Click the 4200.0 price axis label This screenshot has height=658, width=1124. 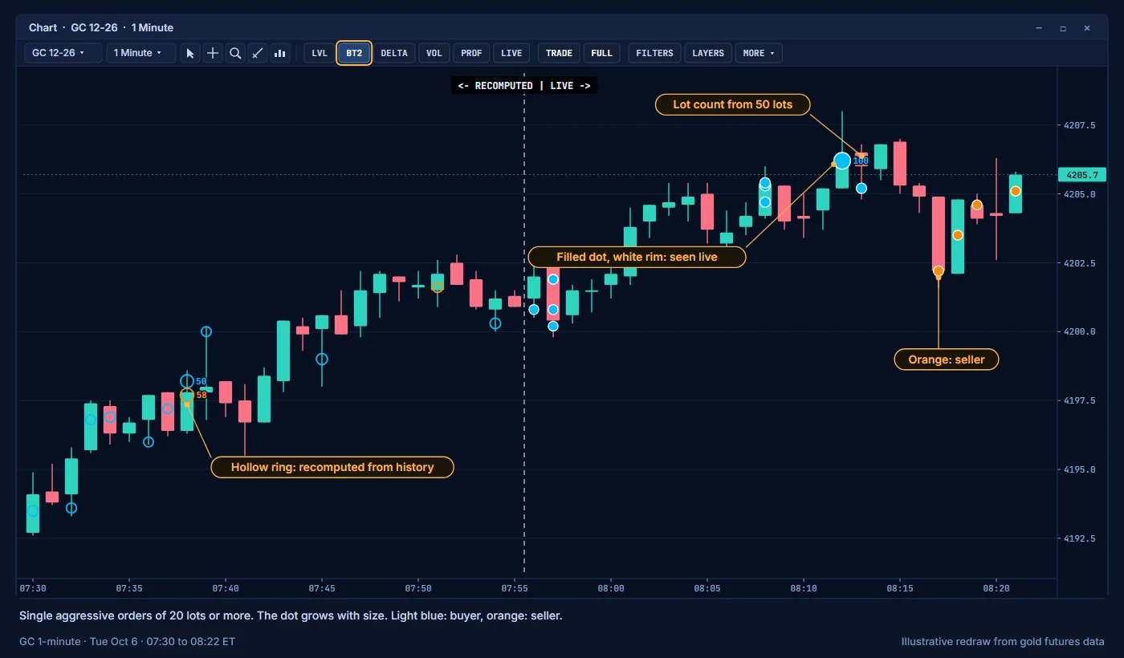click(x=1079, y=331)
